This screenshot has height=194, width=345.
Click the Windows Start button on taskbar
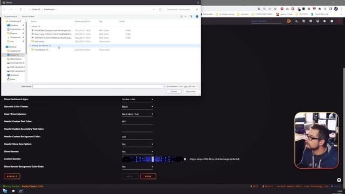pyautogui.click(x=5, y=191)
